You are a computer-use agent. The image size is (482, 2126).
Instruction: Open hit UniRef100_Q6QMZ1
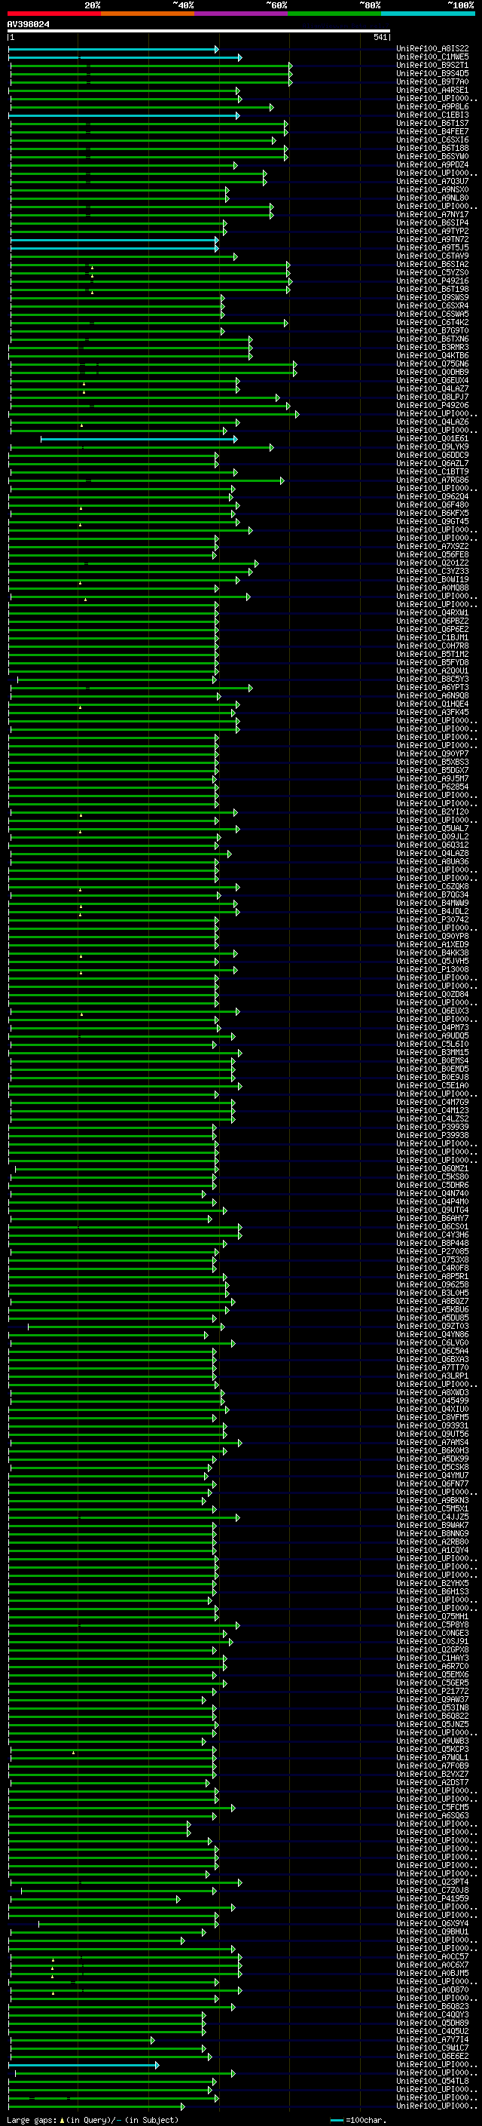pos(432,1169)
